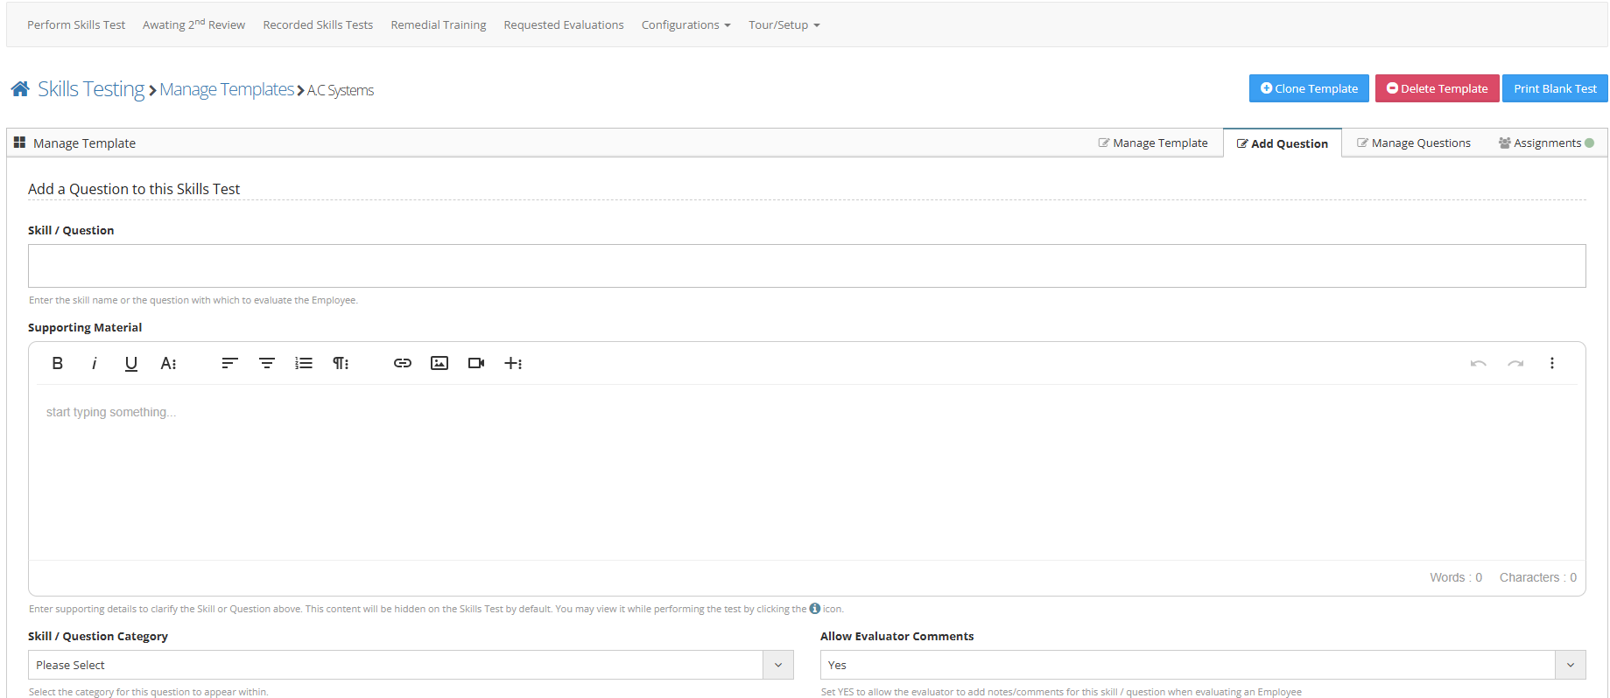Click the Clone Template button
Image resolution: width=1610 pixels, height=698 pixels.
click(1309, 88)
